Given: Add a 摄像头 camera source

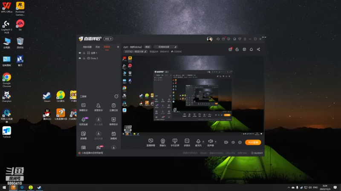Looking at the screenshot, I should click(x=163, y=143).
